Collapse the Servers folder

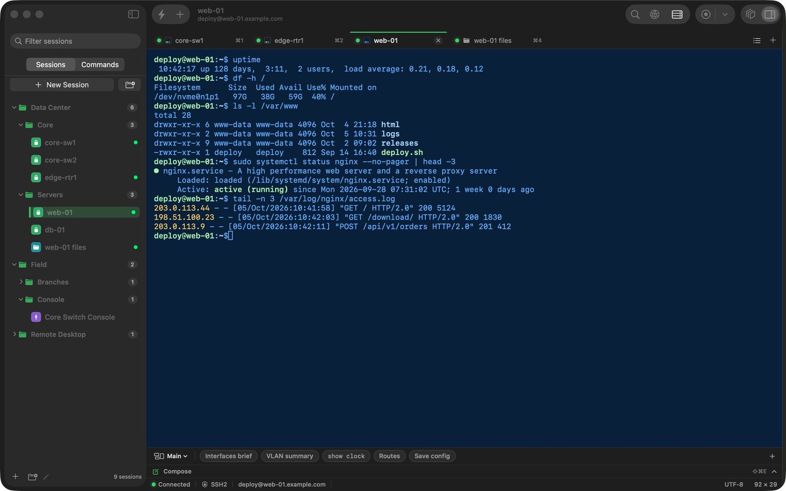[21, 195]
